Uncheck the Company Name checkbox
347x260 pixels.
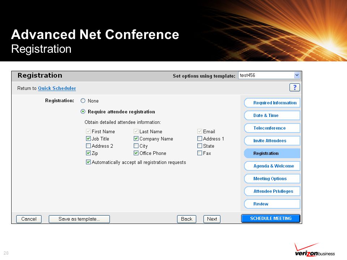coord(136,139)
